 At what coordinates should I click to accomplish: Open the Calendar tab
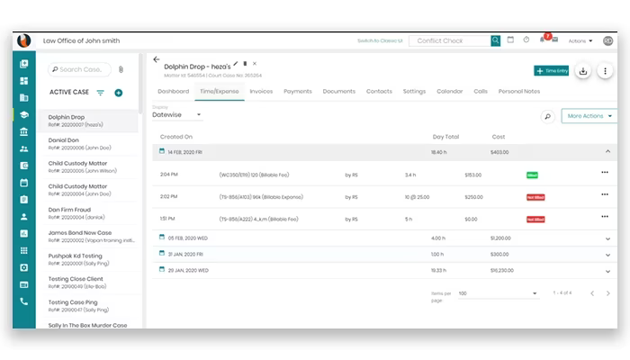coord(450,92)
